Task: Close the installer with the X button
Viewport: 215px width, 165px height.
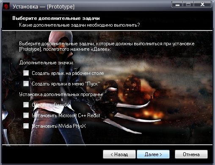Action: 202,5
